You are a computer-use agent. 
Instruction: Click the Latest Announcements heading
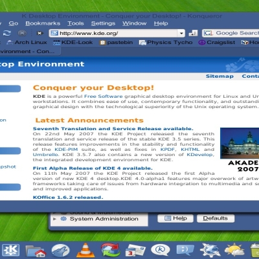(89, 120)
